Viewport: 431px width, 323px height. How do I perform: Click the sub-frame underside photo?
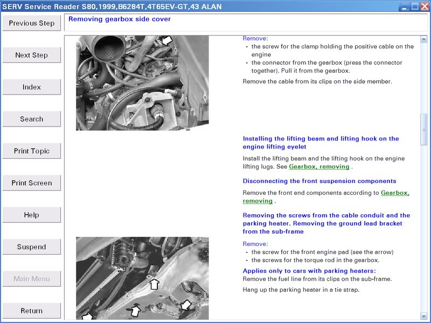[142, 278]
